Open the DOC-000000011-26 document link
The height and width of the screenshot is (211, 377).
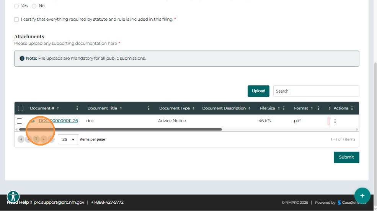(x=58, y=121)
